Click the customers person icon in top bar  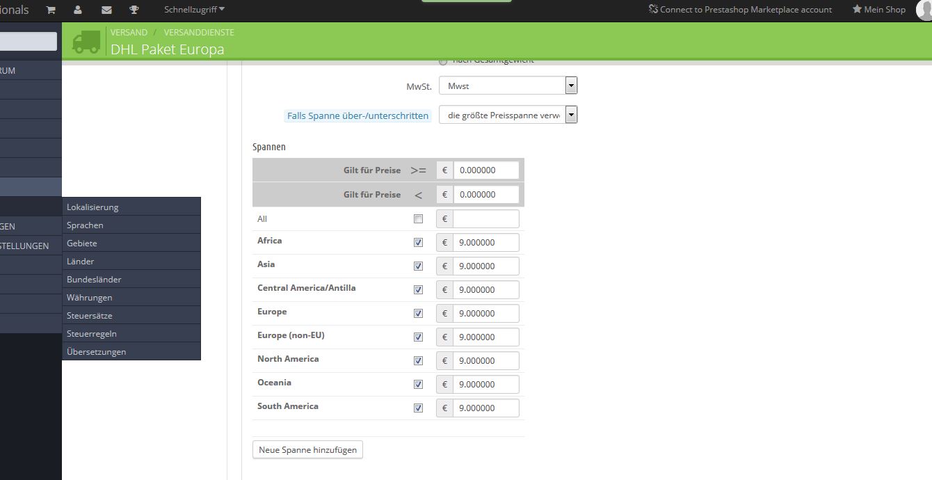pyautogui.click(x=78, y=10)
